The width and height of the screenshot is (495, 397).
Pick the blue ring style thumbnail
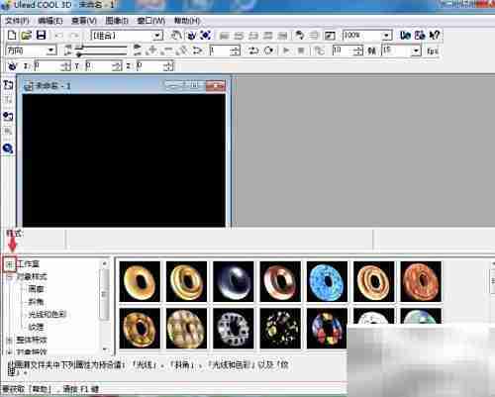pyautogui.click(x=327, y=281)
